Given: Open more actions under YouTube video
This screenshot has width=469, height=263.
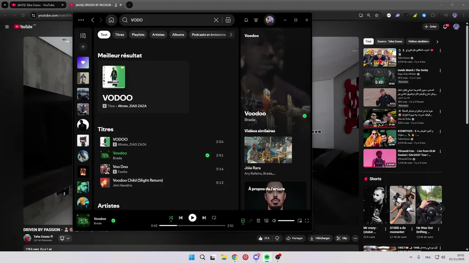Looking at the screenshot, I should 355,238.
